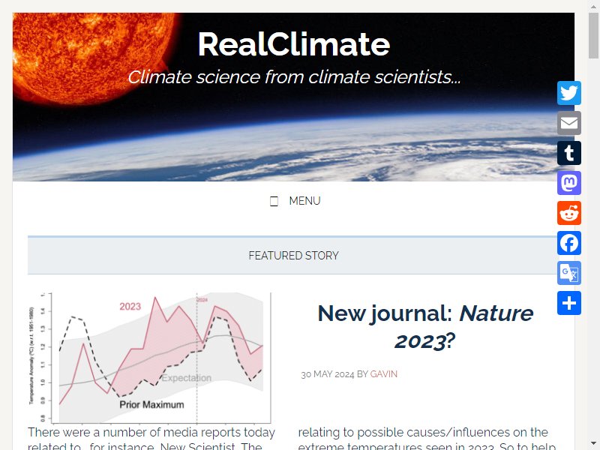The width and height of the screenshot is (600, 450).
Task: Click the sun and Earth header banner
Action: click(x=293, y=97)
